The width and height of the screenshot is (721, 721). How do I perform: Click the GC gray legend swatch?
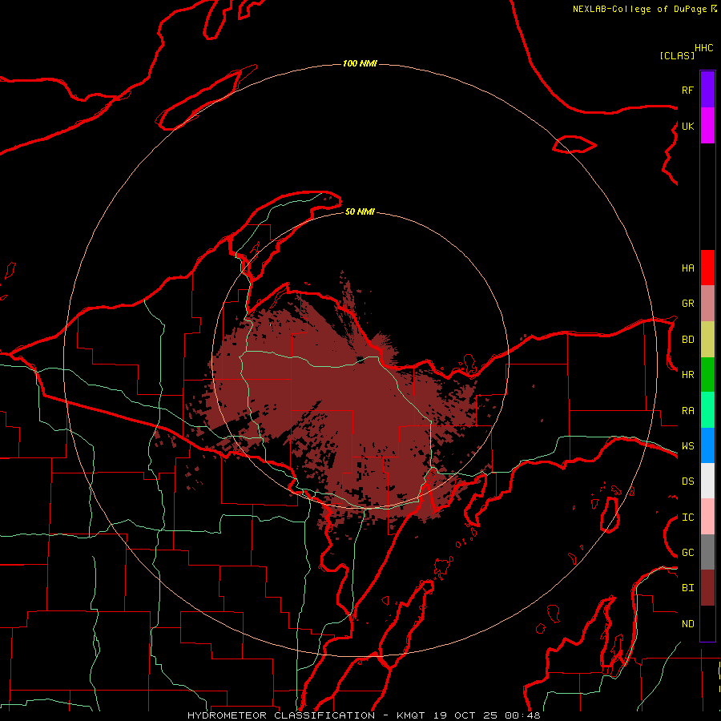pyautogui.click(x=707, y=552)
